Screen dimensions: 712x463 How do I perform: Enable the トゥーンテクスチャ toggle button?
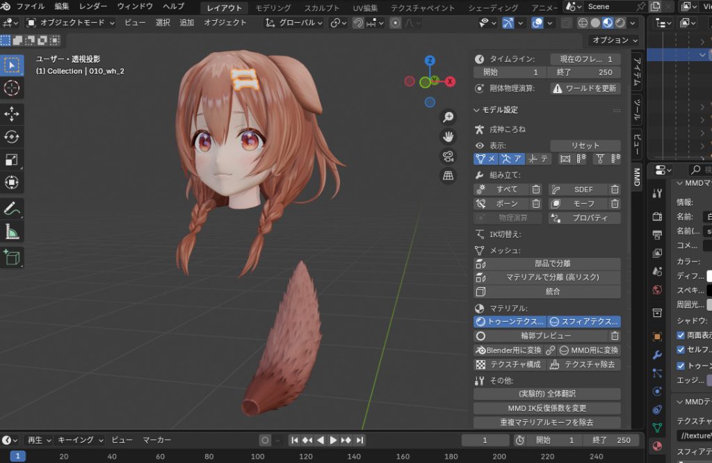coord(509,322)
